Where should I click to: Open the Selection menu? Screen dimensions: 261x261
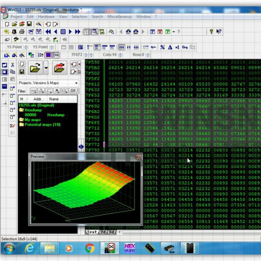[x=79, y=17]
